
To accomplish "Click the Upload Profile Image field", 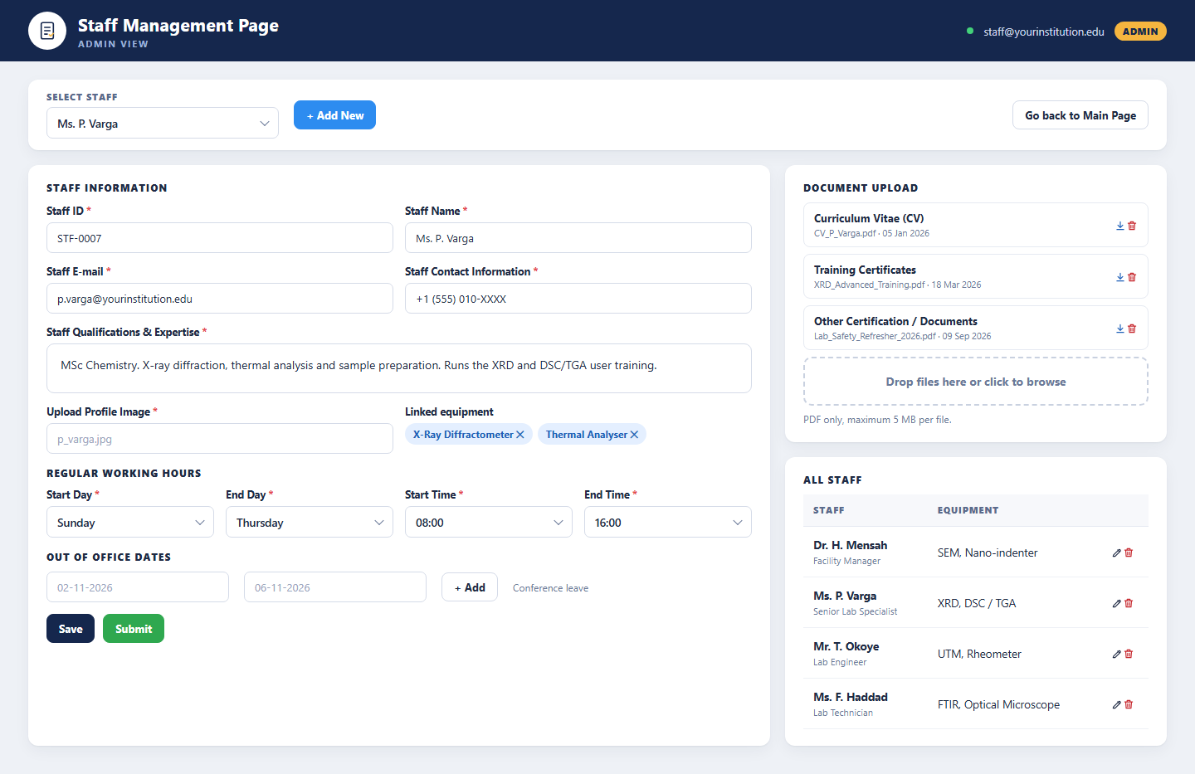I will point(220,439).
